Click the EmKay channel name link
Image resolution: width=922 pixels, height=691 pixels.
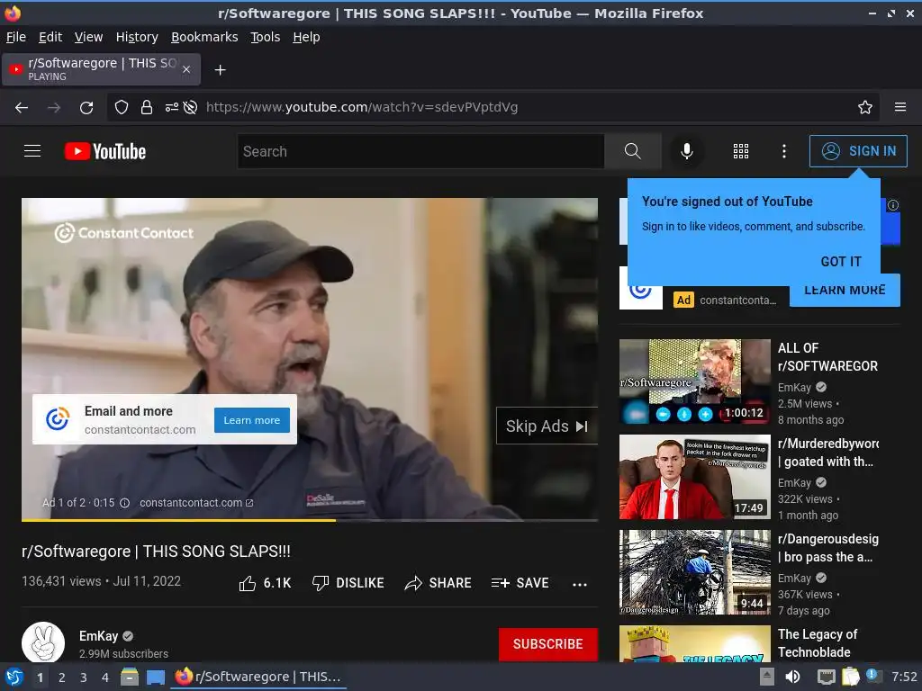click(99, 636)
